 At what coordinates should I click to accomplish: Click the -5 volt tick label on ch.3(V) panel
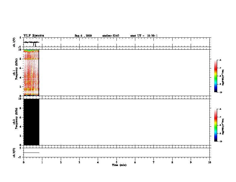tap(20, 157)
